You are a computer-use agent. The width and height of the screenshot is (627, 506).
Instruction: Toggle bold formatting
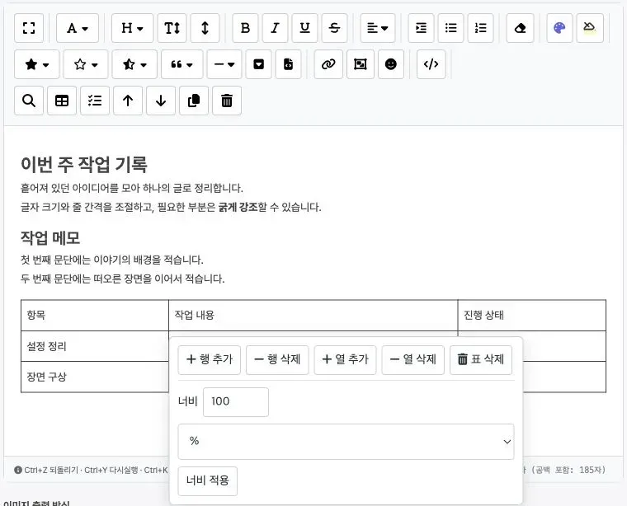[245, 28]
